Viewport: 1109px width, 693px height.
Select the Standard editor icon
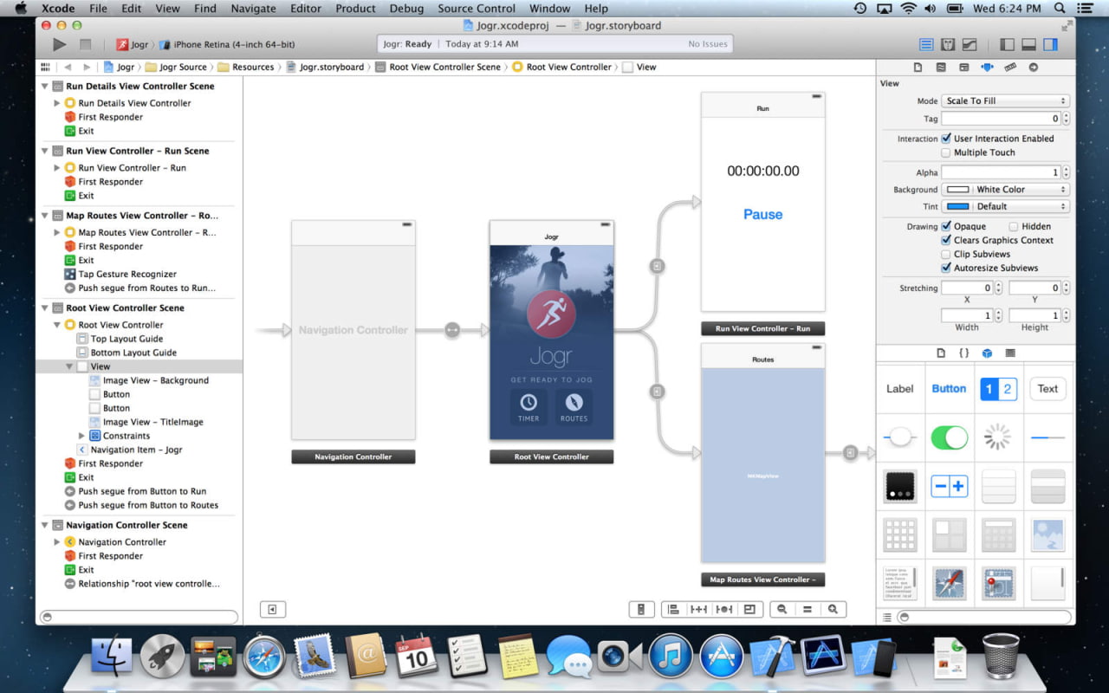pyautogui.click(x=926, y=44)
